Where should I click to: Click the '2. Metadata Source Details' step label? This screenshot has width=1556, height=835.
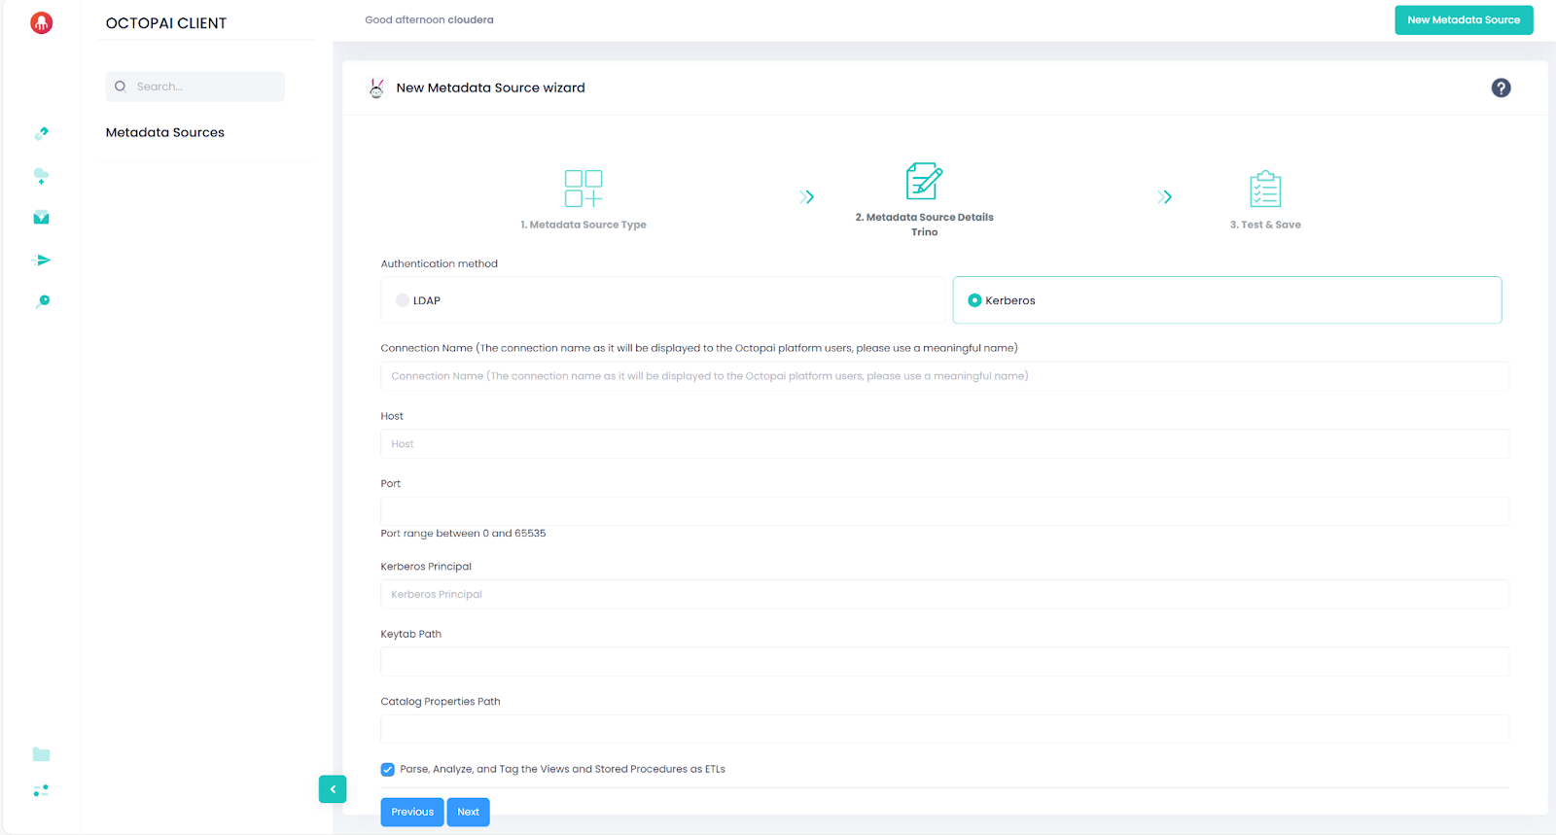(x=924, y=218)
